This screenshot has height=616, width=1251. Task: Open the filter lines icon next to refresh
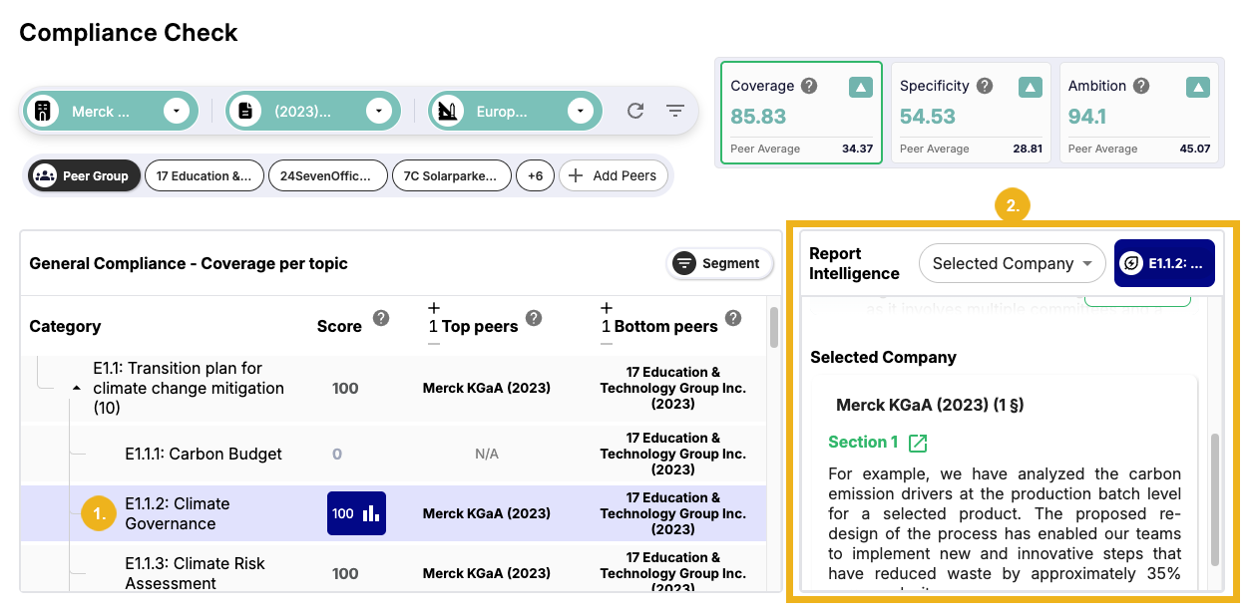click(x=675, y=111)
